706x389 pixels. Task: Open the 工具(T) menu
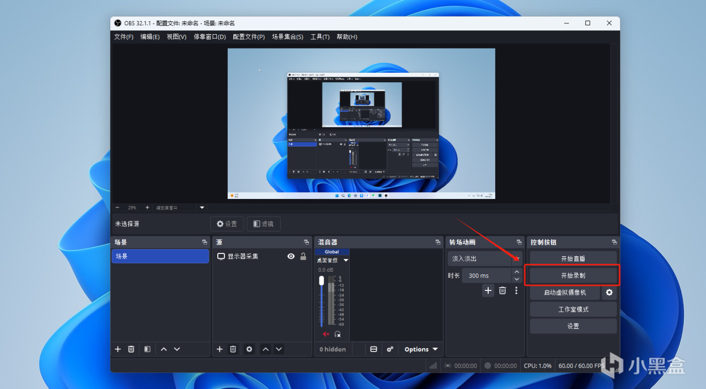320,37
